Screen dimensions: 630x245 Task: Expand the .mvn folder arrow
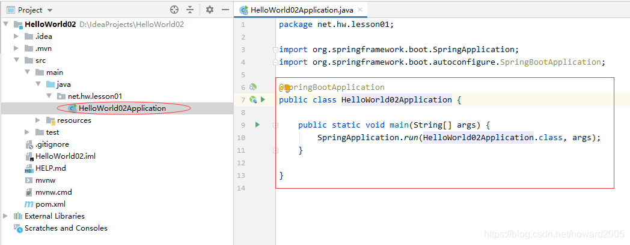tap(16, 49)
